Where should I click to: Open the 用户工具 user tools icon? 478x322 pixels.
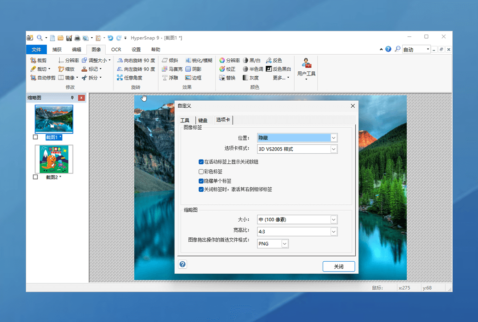pyautogui.click(x=306, y=64)
